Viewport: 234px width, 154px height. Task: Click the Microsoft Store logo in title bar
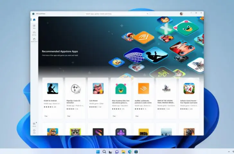click(33, 14)
